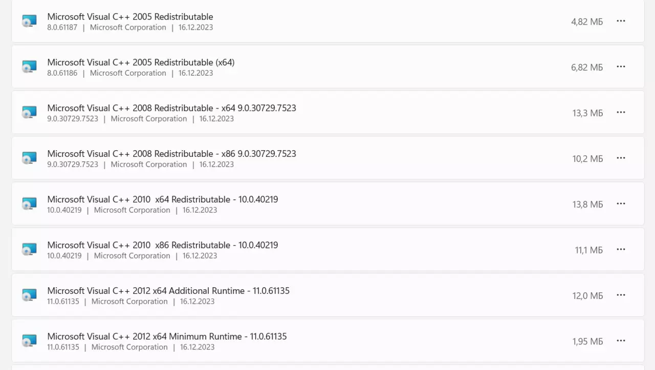Click the icon for Visual C++ 2010 x86 Redistributable

pos(29,249)
